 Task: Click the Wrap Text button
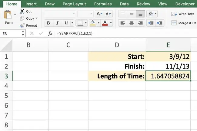click(182, 14)
